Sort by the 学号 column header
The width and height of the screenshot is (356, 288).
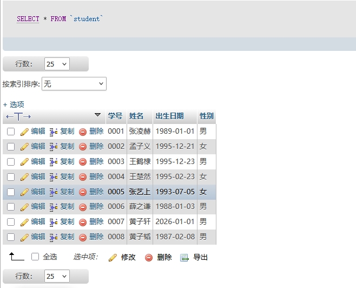115,116
